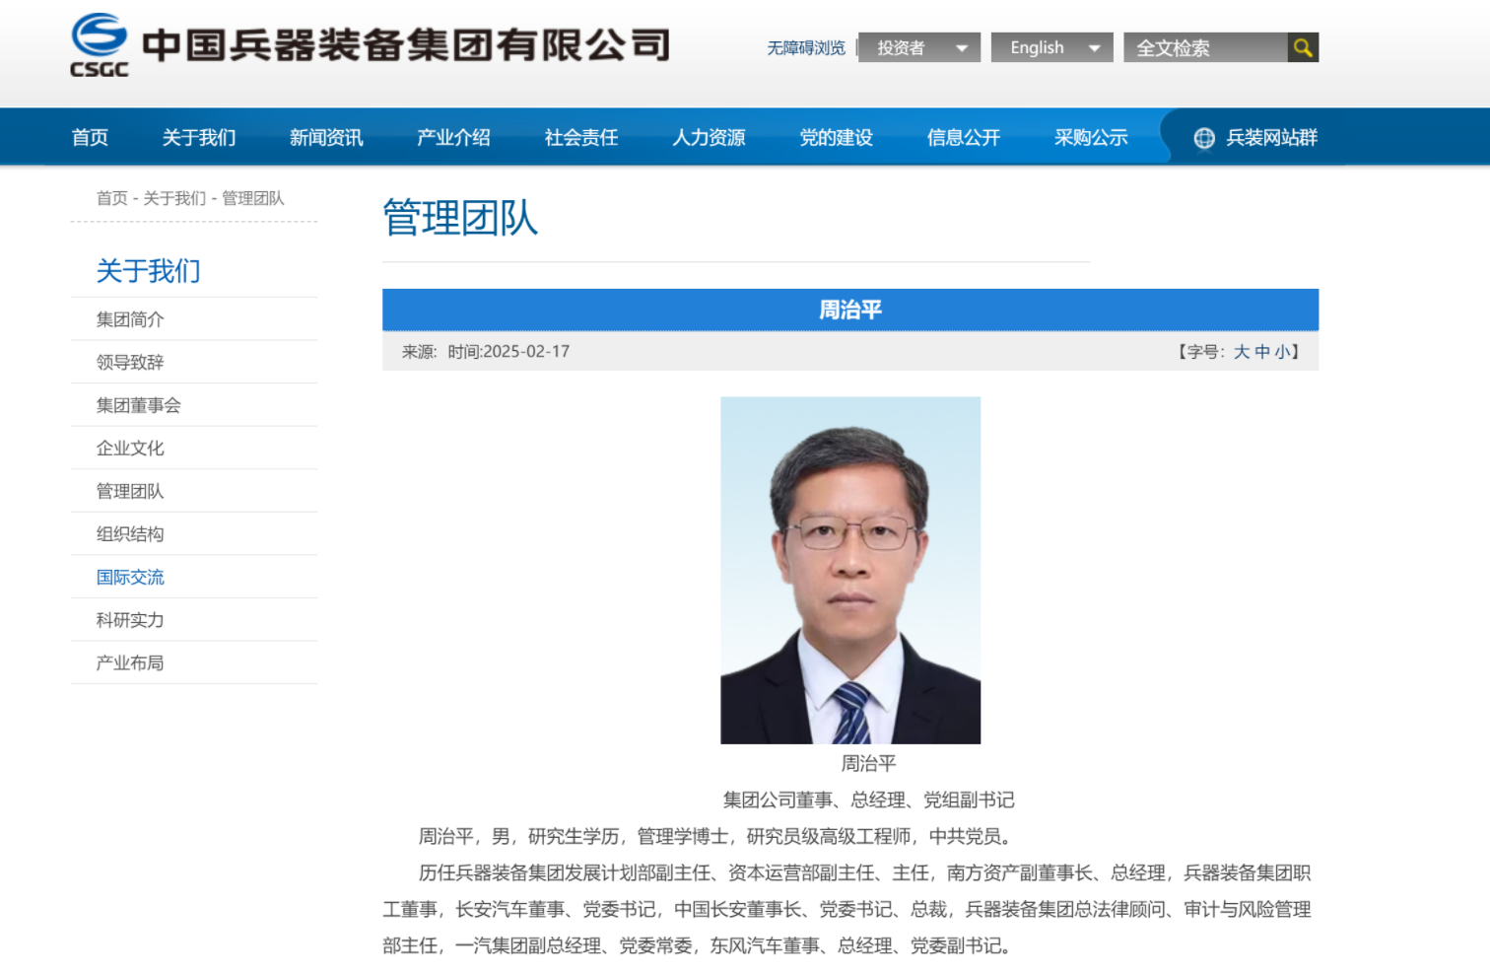This screenshot has width=1490, height=974.
Task: Click inside the 全文检索 search field
Action: pyautogui.click(x=1207, y=46)
